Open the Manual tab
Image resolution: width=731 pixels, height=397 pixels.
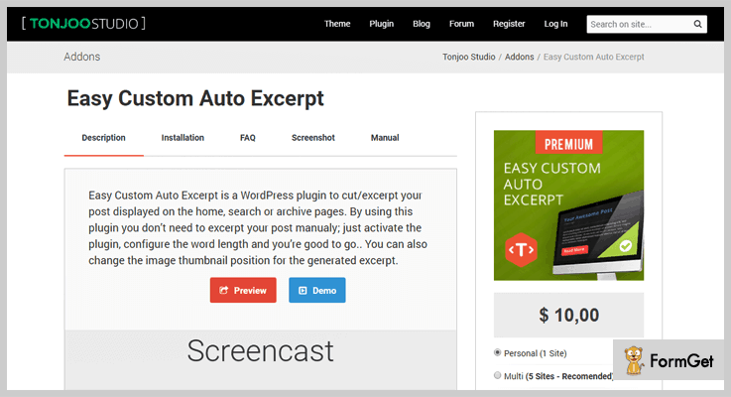(385, 138)
